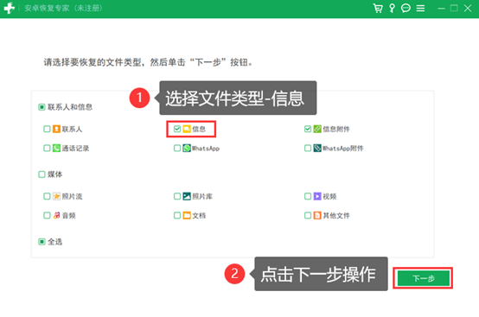This screenshot has width=479, height=317.
Task: Click the 联系人和信息 group label
Action: (70, 107)
